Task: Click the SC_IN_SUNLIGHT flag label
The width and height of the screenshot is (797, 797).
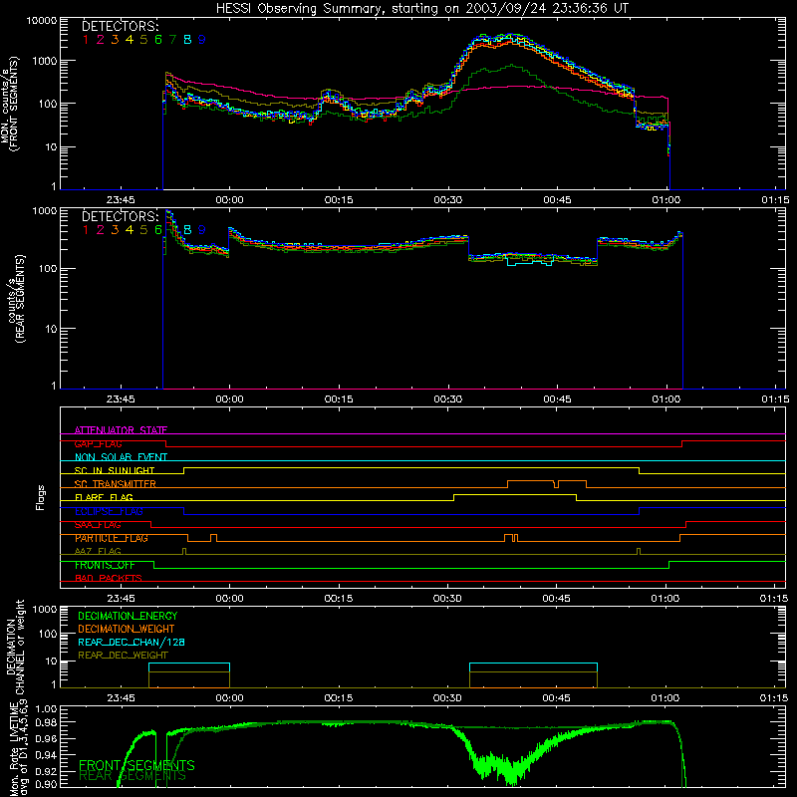Action: 115,470
